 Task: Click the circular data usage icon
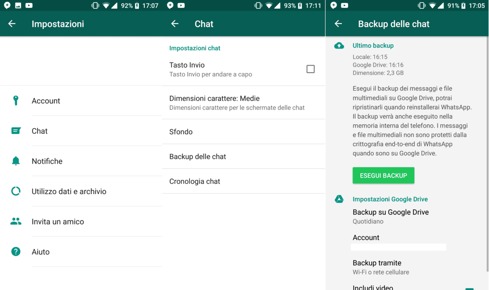tap(16, 191)
